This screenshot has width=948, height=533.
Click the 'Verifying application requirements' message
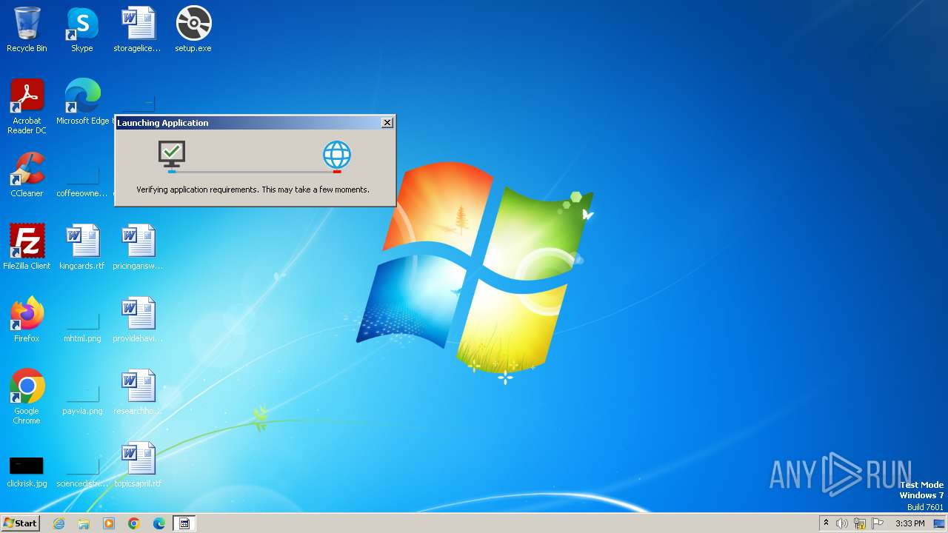click(253, 190)
